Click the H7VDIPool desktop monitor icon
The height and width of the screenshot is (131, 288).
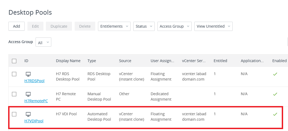[x=28, y=114]
